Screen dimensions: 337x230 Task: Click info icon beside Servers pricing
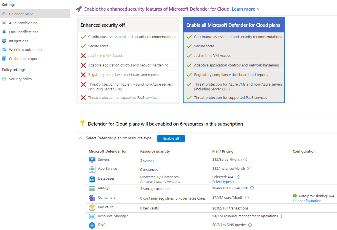(x=245, y=160)
